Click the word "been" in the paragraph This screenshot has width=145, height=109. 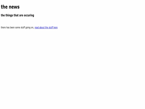click(12, 27)
